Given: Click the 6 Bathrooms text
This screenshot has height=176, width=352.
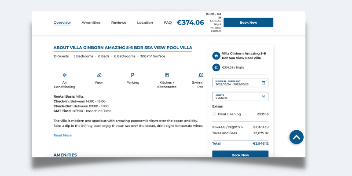Looking at the screenshot, I should tap(125, 56).
